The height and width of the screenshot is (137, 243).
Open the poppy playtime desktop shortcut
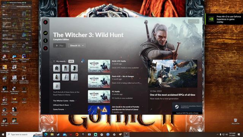tap(5, 101)
